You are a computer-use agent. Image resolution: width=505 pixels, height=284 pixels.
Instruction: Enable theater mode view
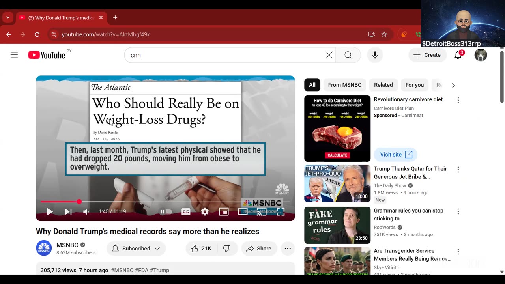[x=243, y=212]
